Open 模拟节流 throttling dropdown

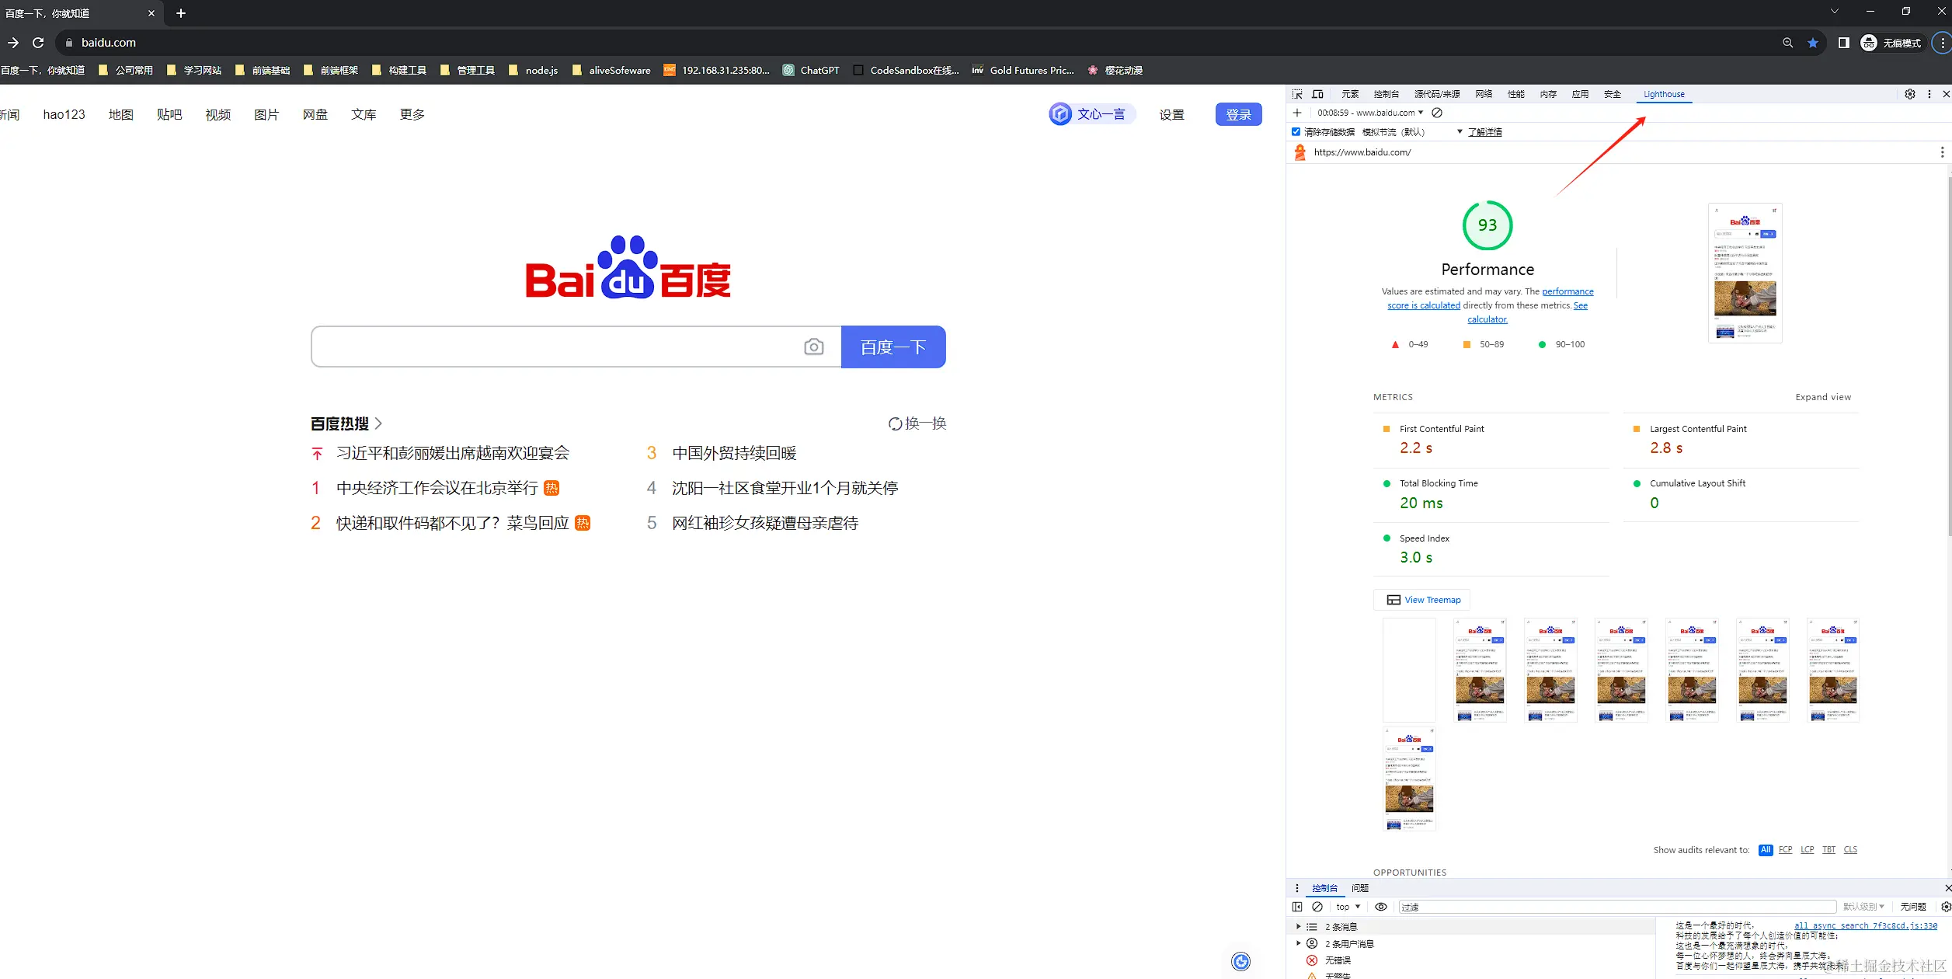pyautogui.click(x=1412, y=132)
